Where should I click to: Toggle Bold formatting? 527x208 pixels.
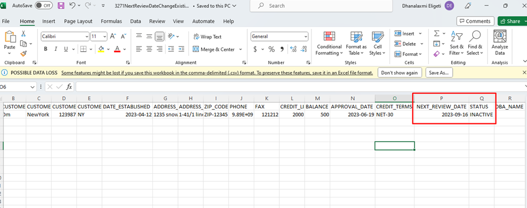(45, 49)
